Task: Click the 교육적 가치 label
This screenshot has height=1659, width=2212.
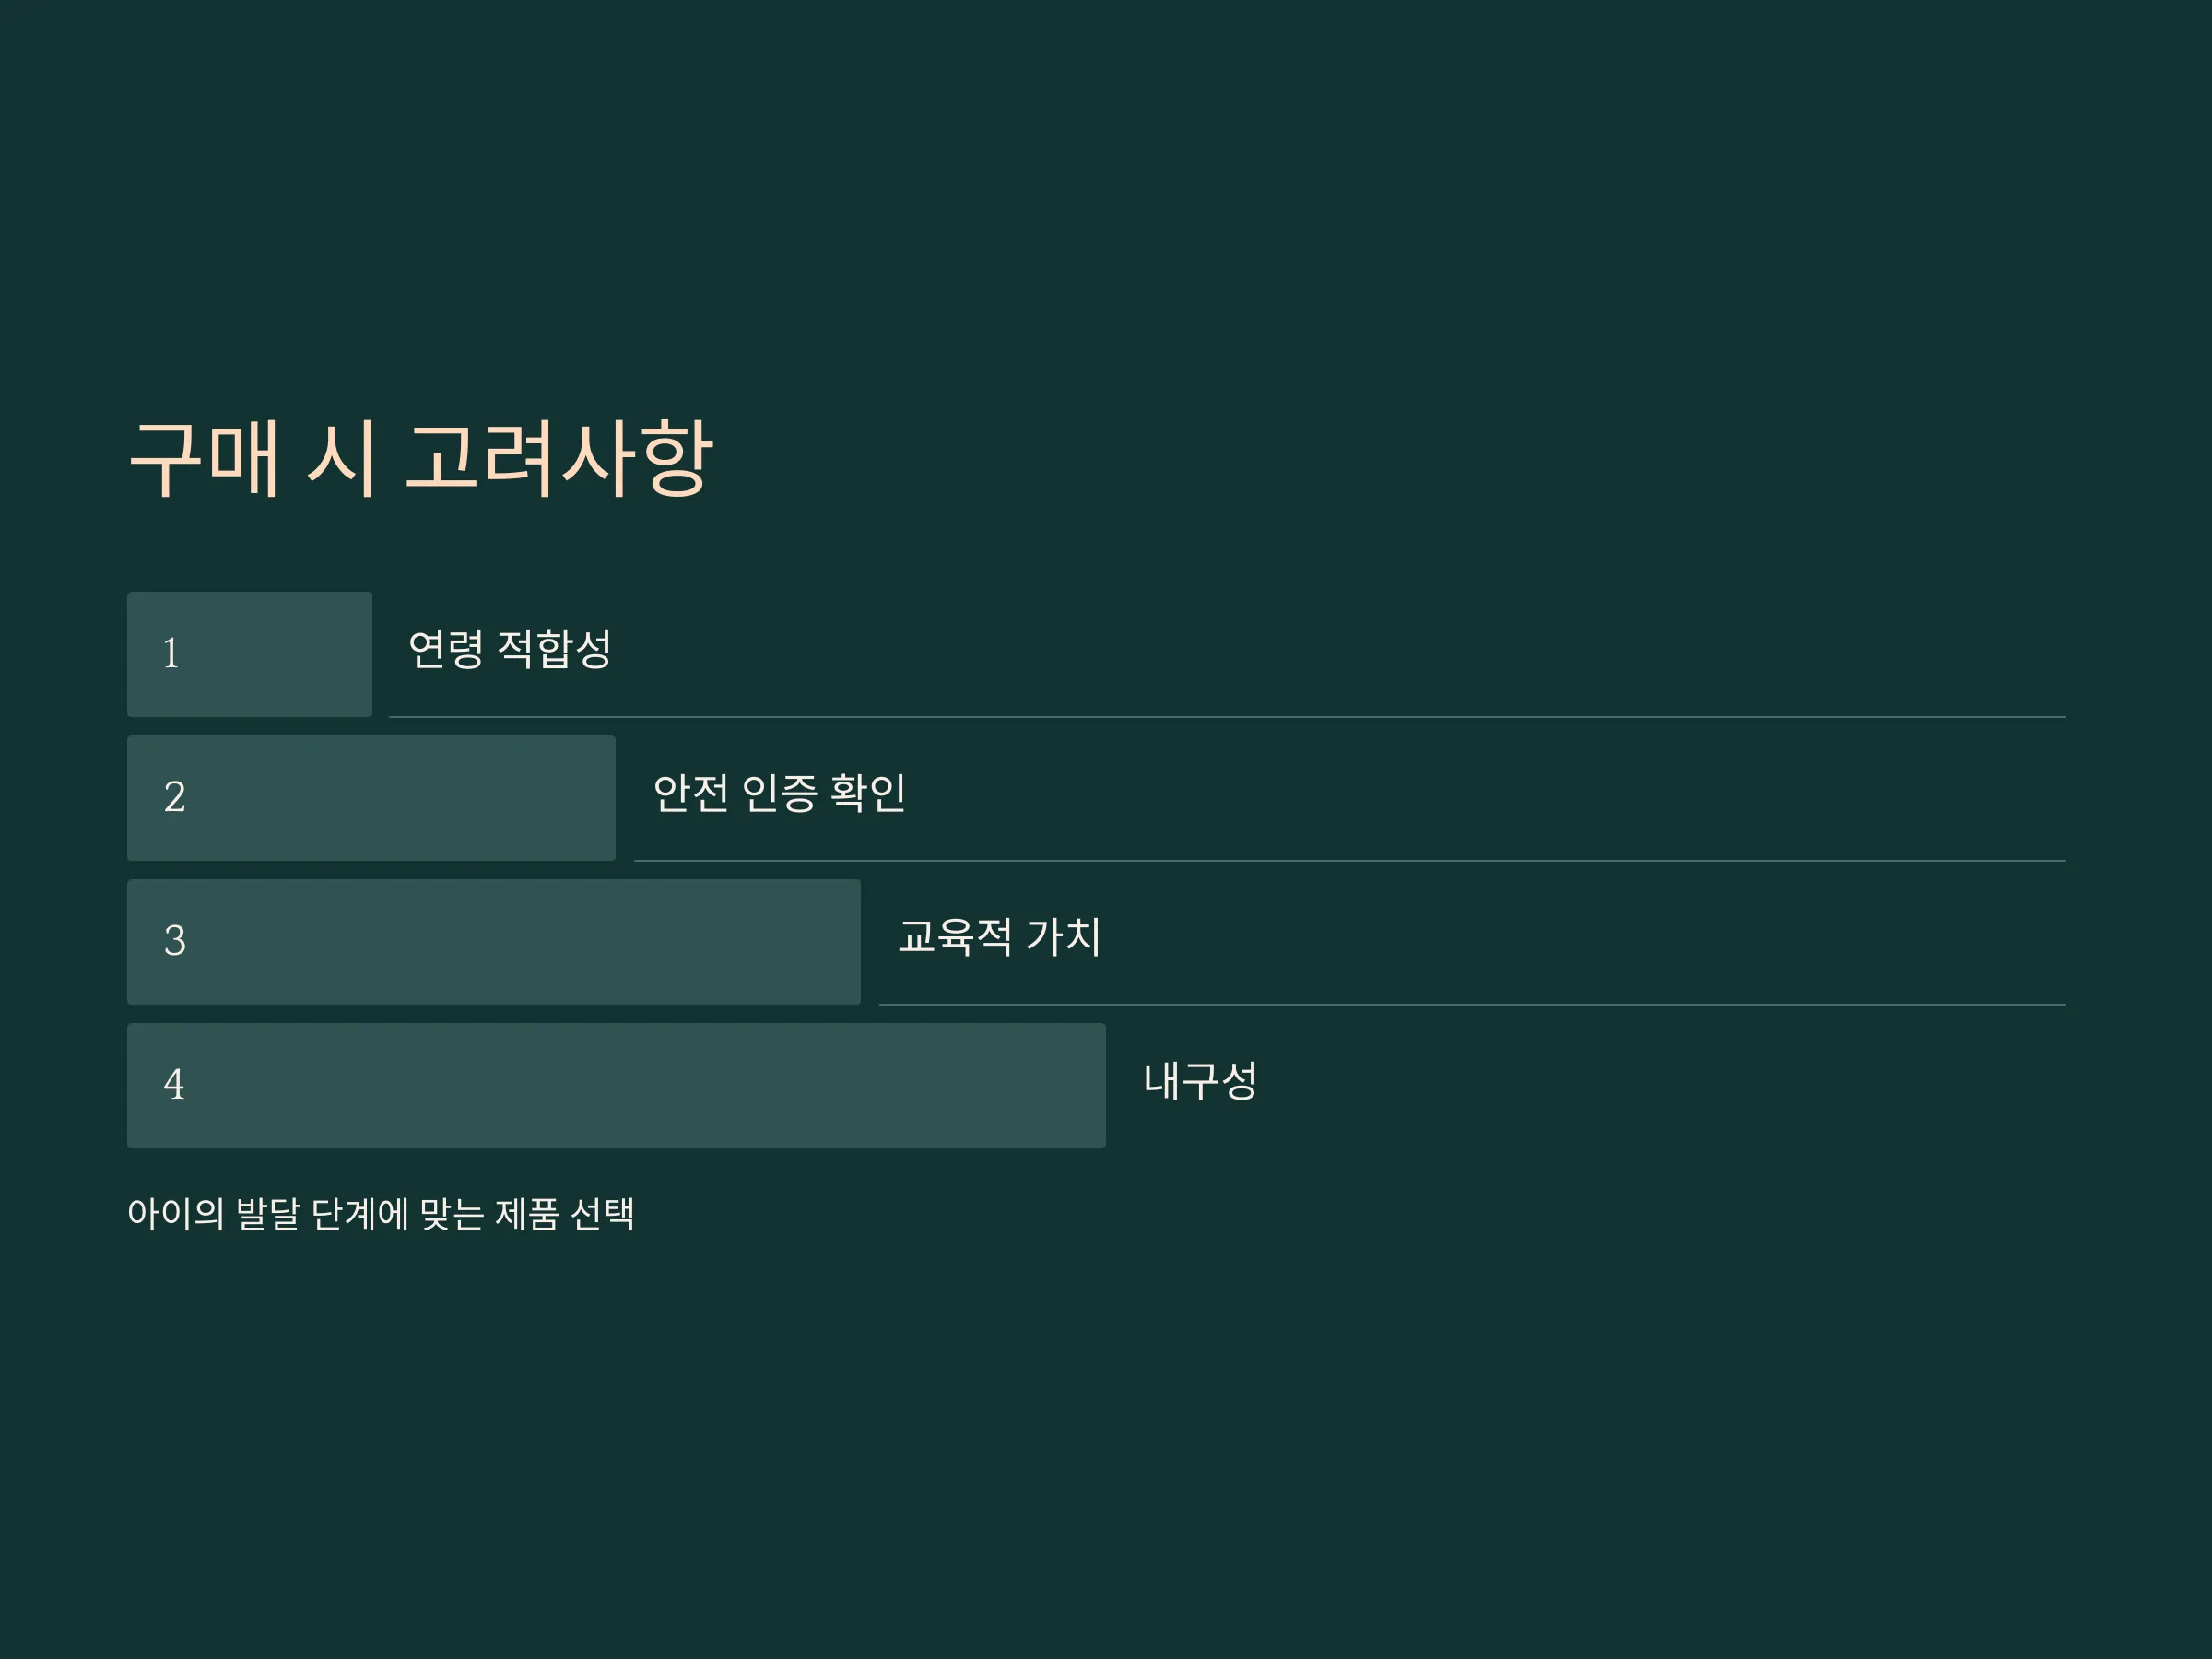Action: (999, 937)
